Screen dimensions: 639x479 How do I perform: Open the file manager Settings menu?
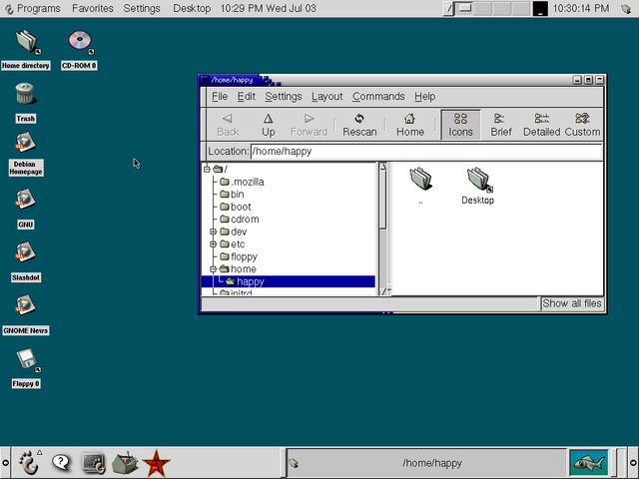click(284, 97)
